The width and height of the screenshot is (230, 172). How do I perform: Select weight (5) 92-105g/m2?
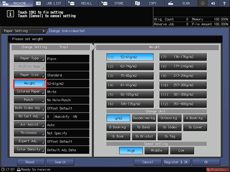click(130, 94)
